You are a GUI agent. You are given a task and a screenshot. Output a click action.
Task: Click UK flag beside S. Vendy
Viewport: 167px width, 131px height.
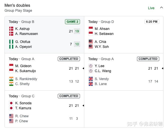(x=90, y=79)
